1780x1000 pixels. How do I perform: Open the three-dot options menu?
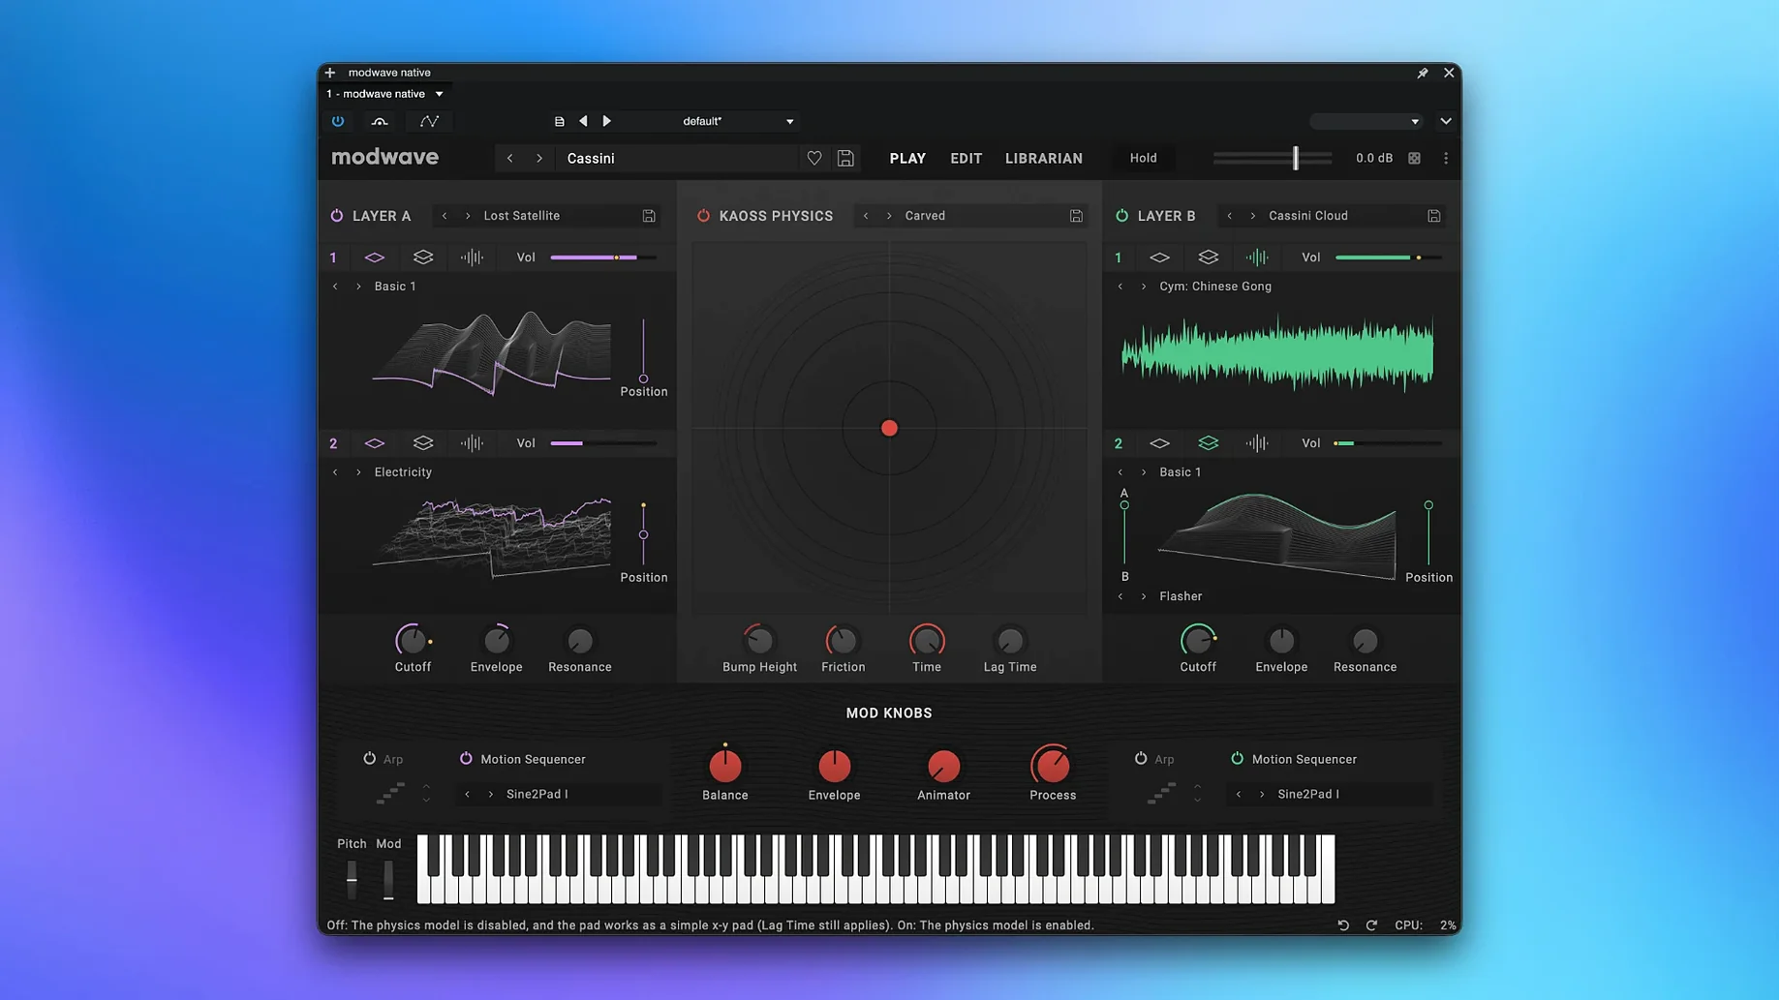[x=1446, y=159]
